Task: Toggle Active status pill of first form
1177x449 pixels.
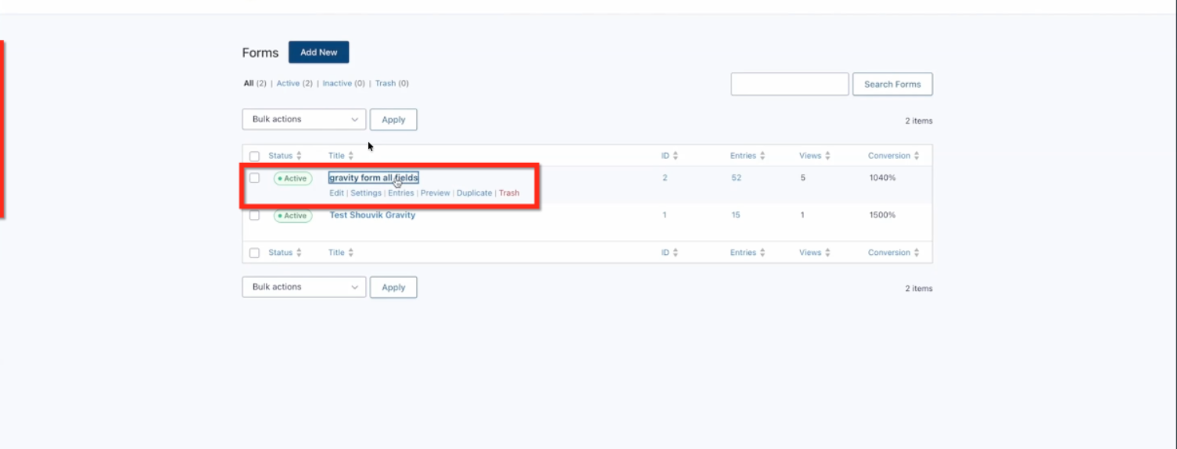Action: [292, 178]
